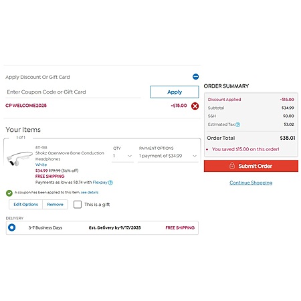This screenshot has height=301, width=301.
Task: Check the This is a gift box
Action: 78,205
